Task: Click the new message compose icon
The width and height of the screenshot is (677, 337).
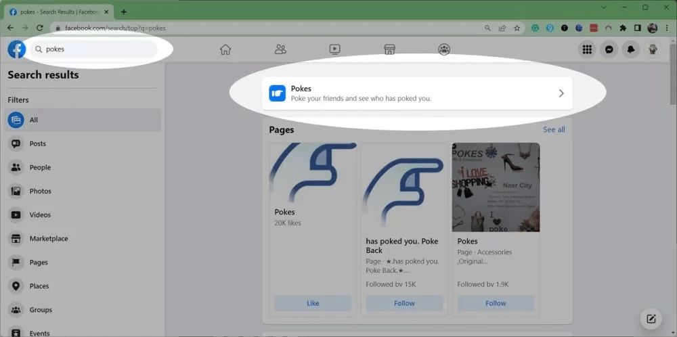Action: point(651,319)
